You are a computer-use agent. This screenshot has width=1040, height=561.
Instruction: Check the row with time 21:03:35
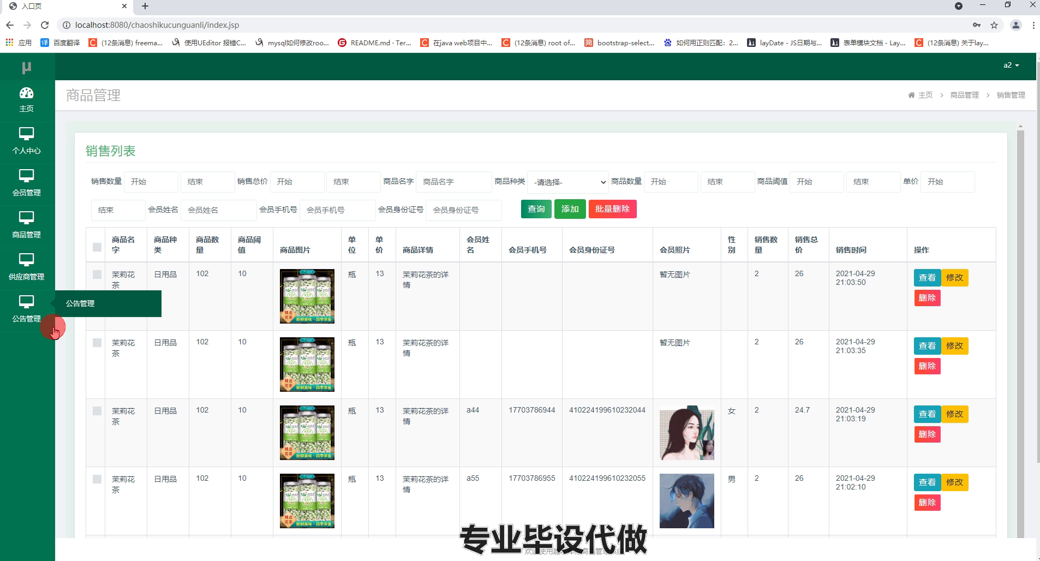pos(97,343)
